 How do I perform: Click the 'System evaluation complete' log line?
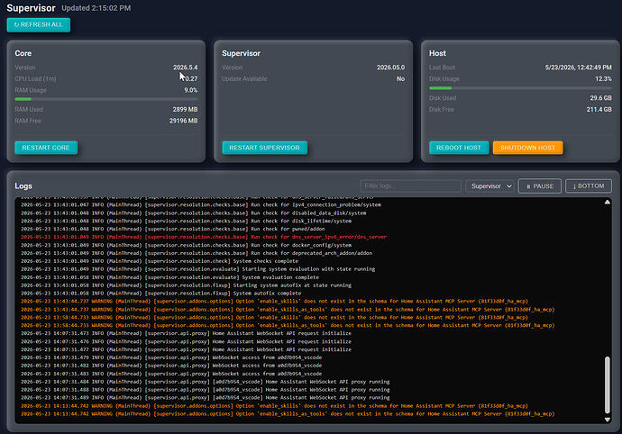click(x=169, y=277)
